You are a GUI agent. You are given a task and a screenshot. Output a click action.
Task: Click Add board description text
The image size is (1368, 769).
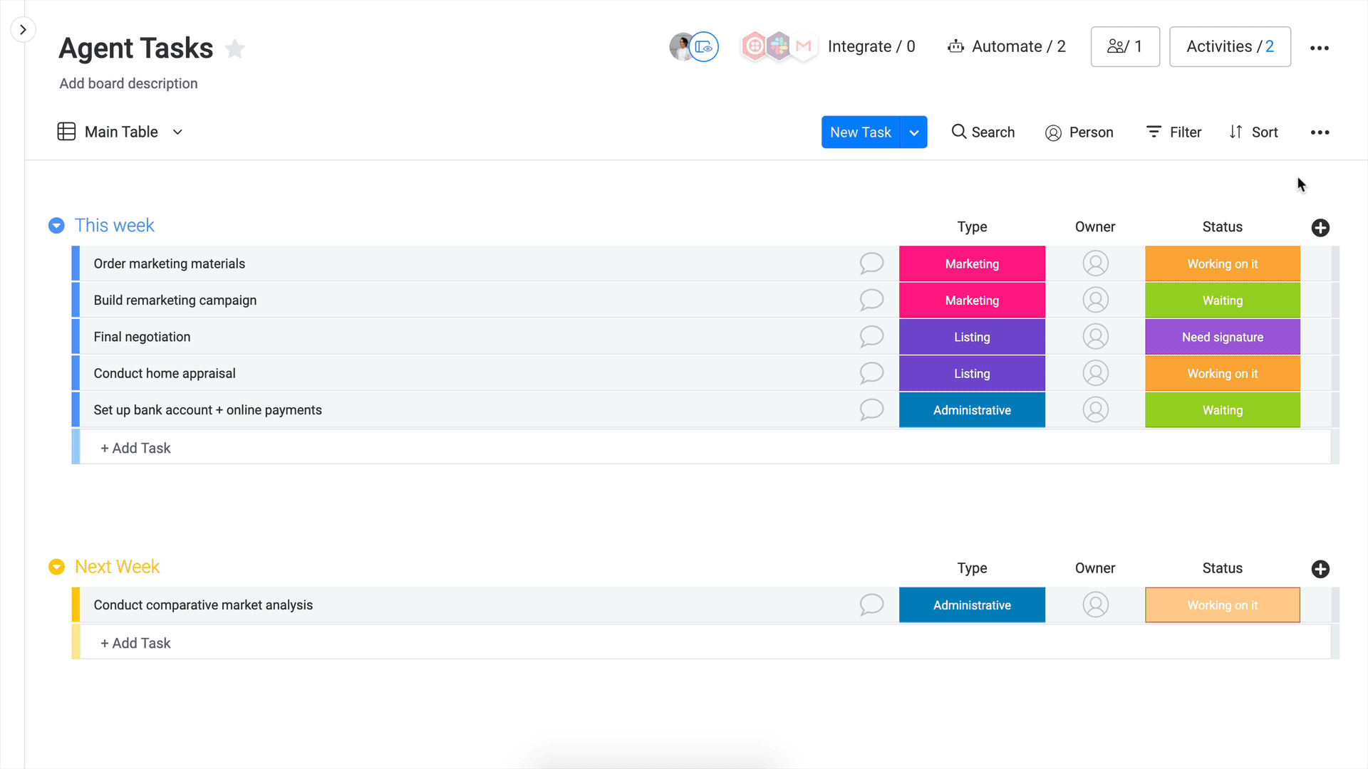click(128, 83)
